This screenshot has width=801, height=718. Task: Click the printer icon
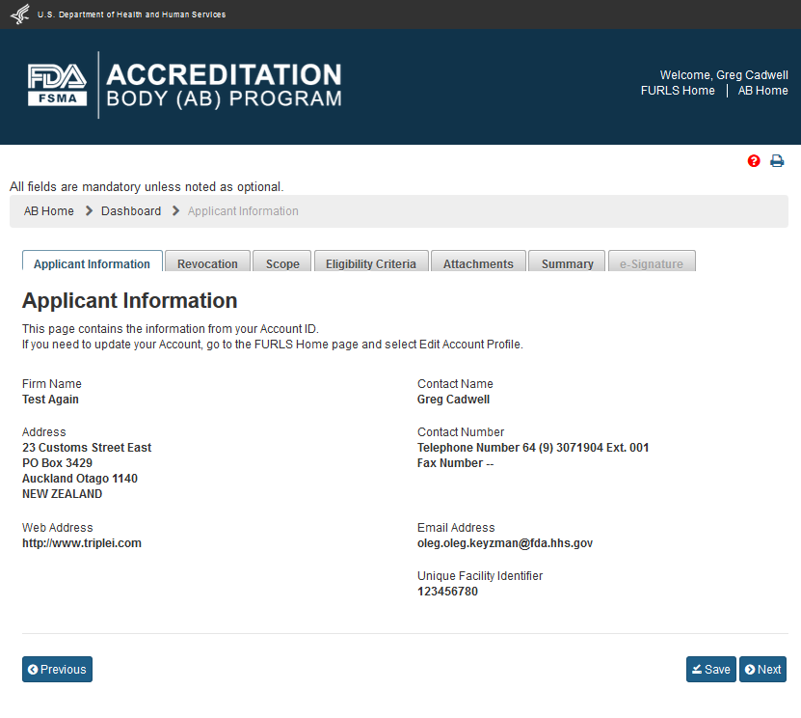[x=777, y=161]
